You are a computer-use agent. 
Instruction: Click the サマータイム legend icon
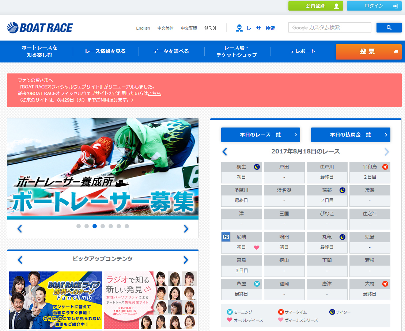281,312
